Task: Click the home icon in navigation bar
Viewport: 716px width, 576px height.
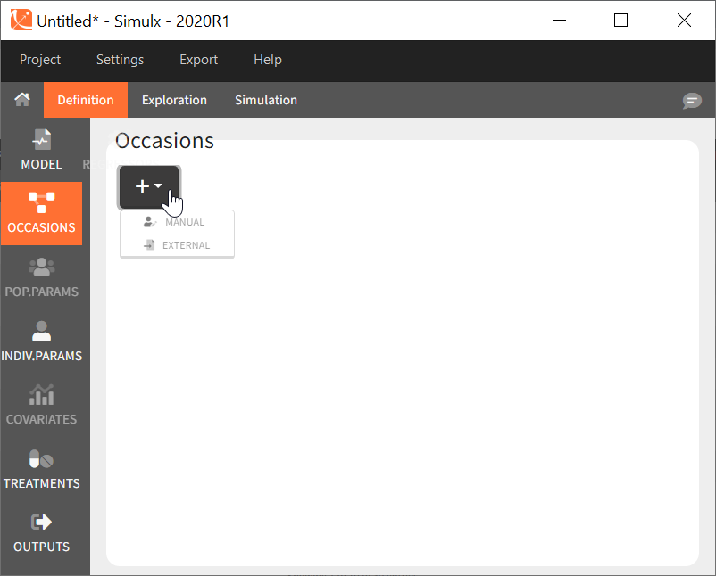Action: click(21, 100)
